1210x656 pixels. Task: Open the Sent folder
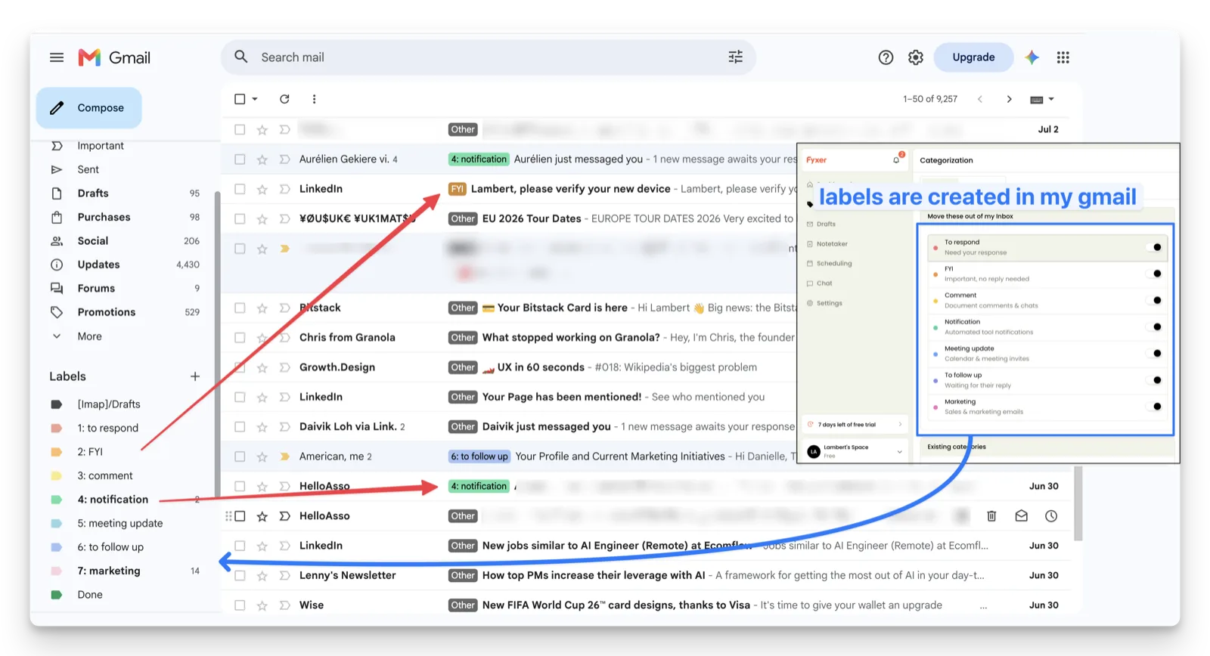(88, 170)
